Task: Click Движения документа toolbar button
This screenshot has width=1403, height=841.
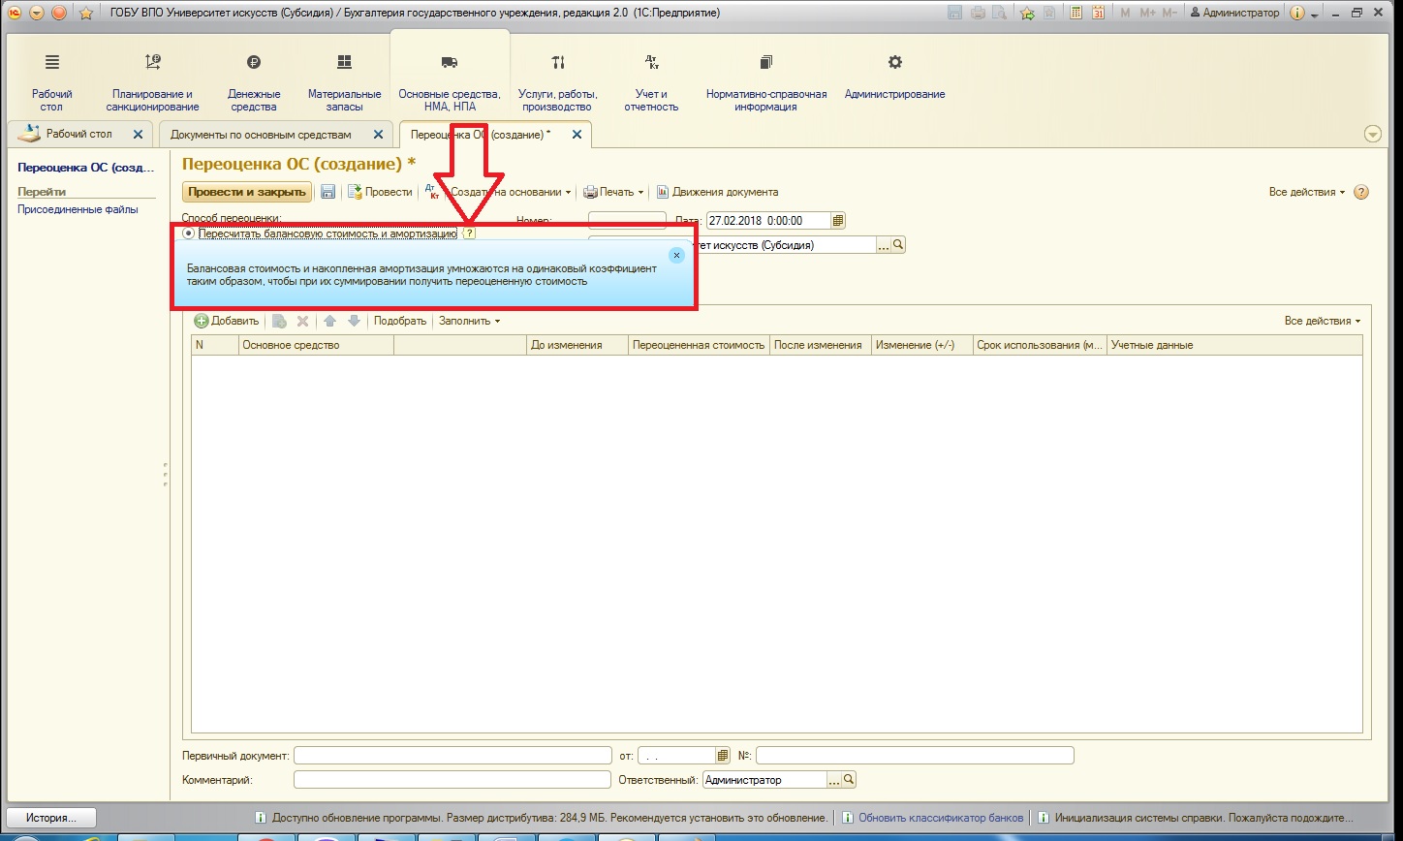Action: pyautogui.click(x=718, y=192)
